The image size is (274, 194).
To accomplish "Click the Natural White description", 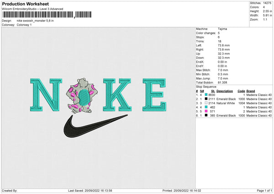I will tap(226, 103).
